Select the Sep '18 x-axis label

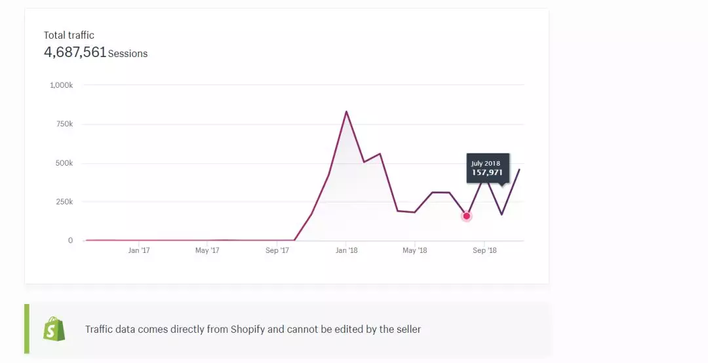[484, 250]
